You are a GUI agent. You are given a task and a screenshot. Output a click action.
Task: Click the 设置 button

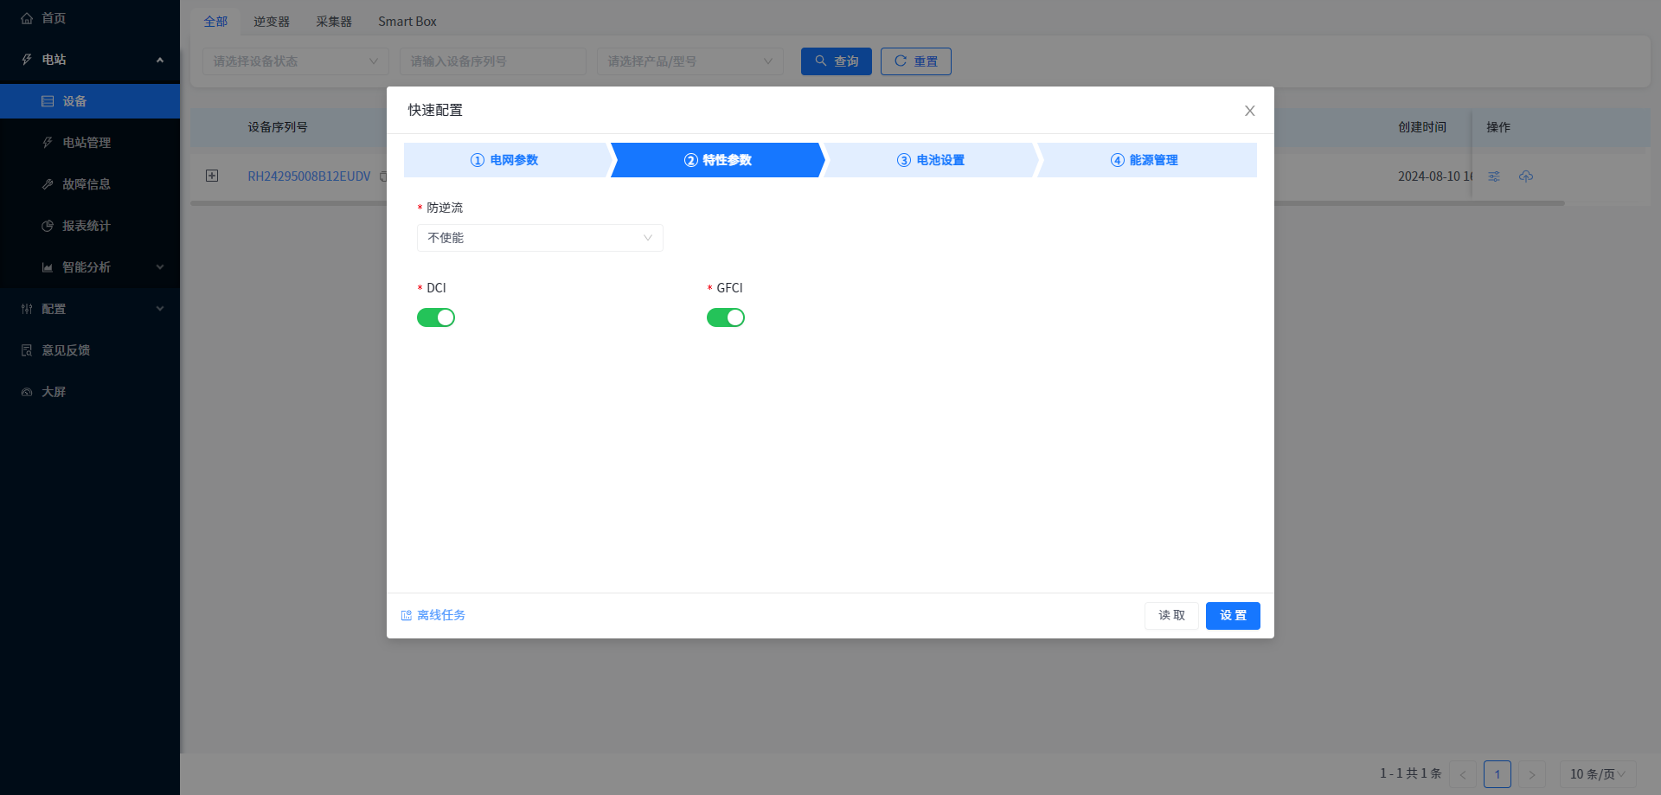point(1232,616)
